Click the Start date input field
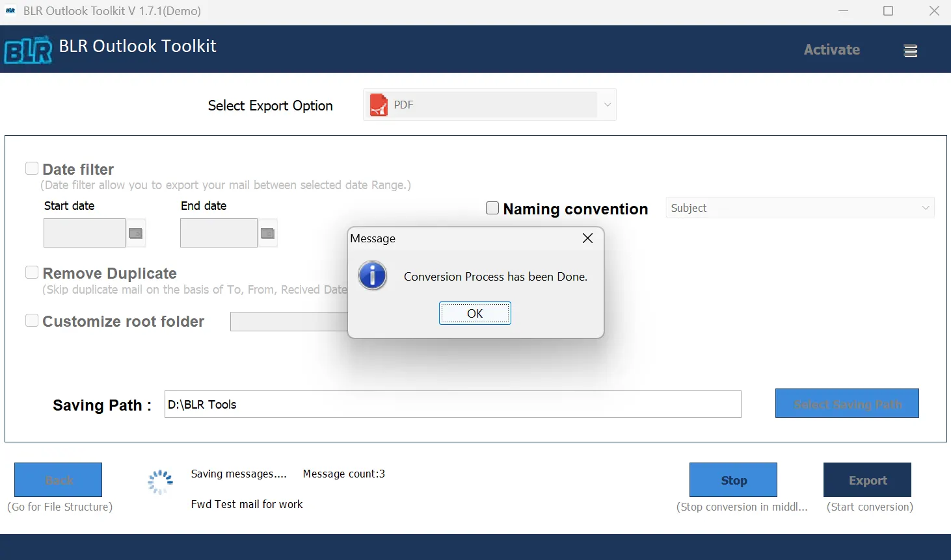951x560 pixels. pos(85,233)
